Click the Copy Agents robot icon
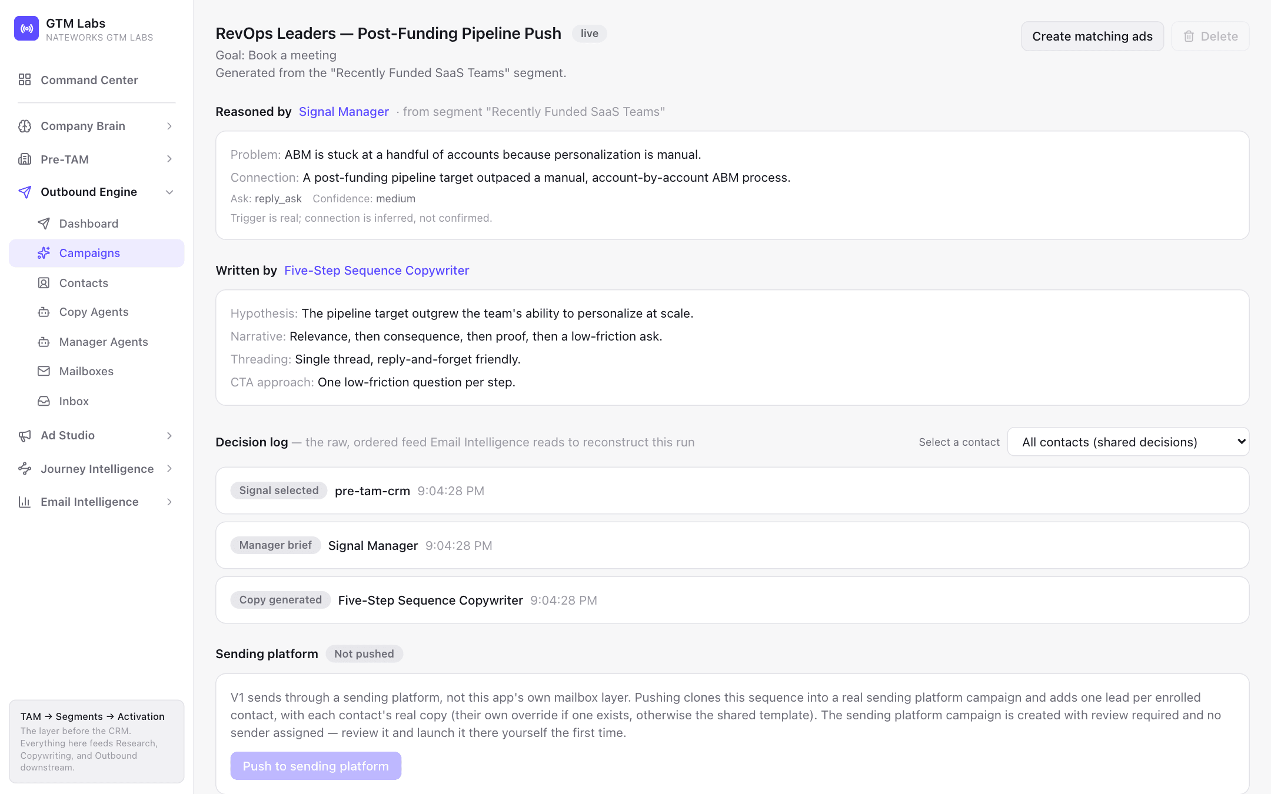 coord(44,312)
